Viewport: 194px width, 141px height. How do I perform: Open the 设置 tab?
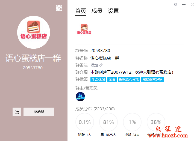(113, 11)
